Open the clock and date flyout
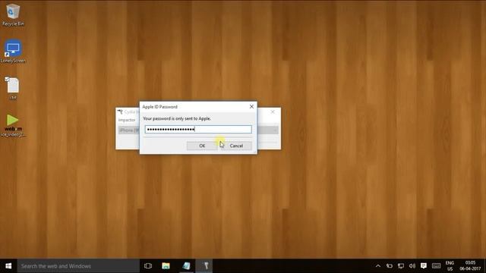 [x=470, y=266]
